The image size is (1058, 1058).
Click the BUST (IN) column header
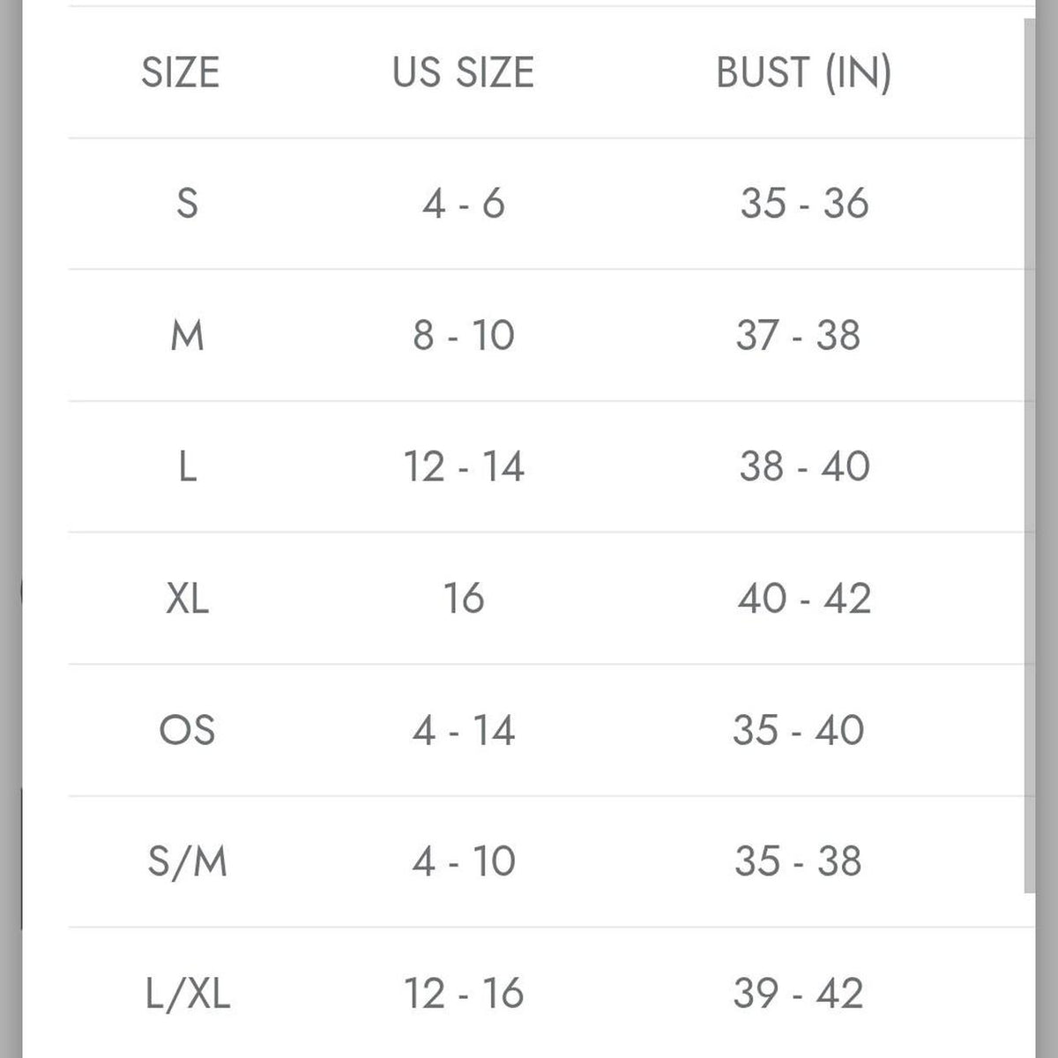pos(804,72)
